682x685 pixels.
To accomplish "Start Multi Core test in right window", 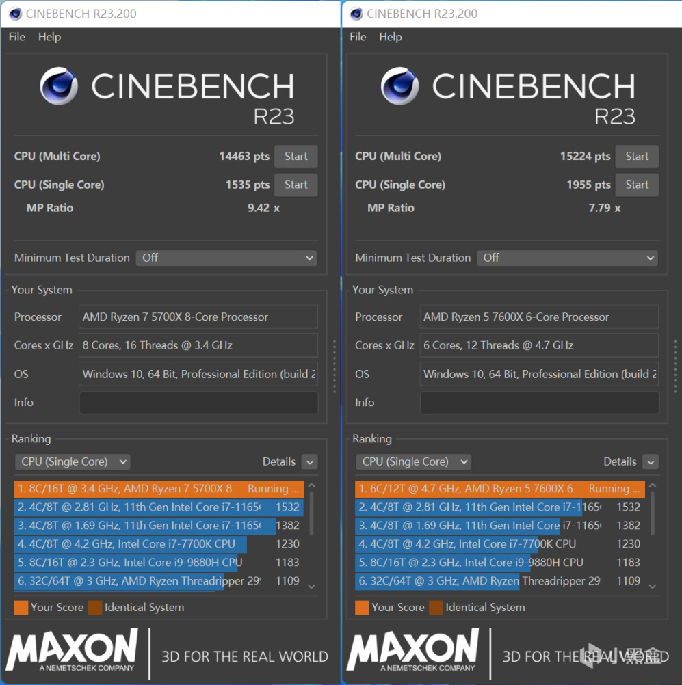I will pyautogui.click(x=637, y=157).
